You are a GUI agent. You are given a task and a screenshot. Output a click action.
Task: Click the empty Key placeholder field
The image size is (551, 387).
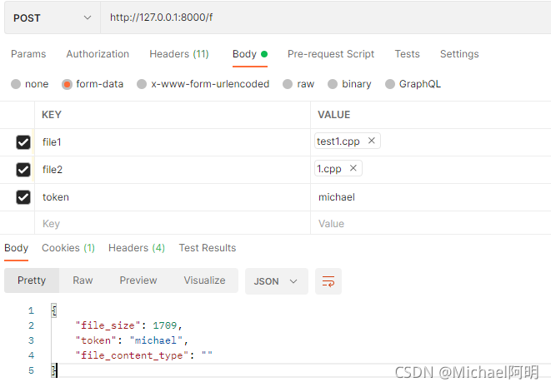coord(173,224)
